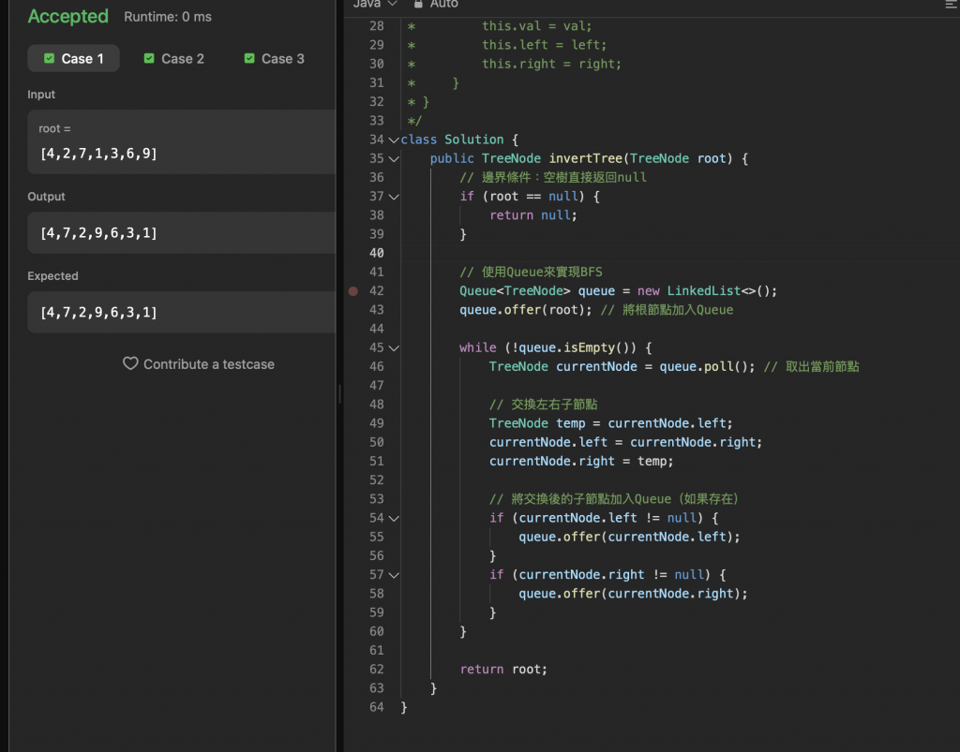
Task: Click 'queue.offer(currentNode.left);' on line 55
Action: point(629,537)
